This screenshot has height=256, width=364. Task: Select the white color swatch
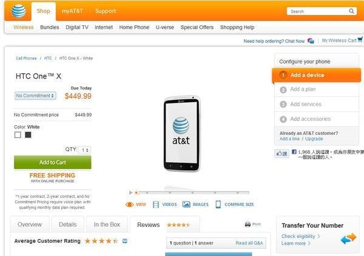(18, 134)
